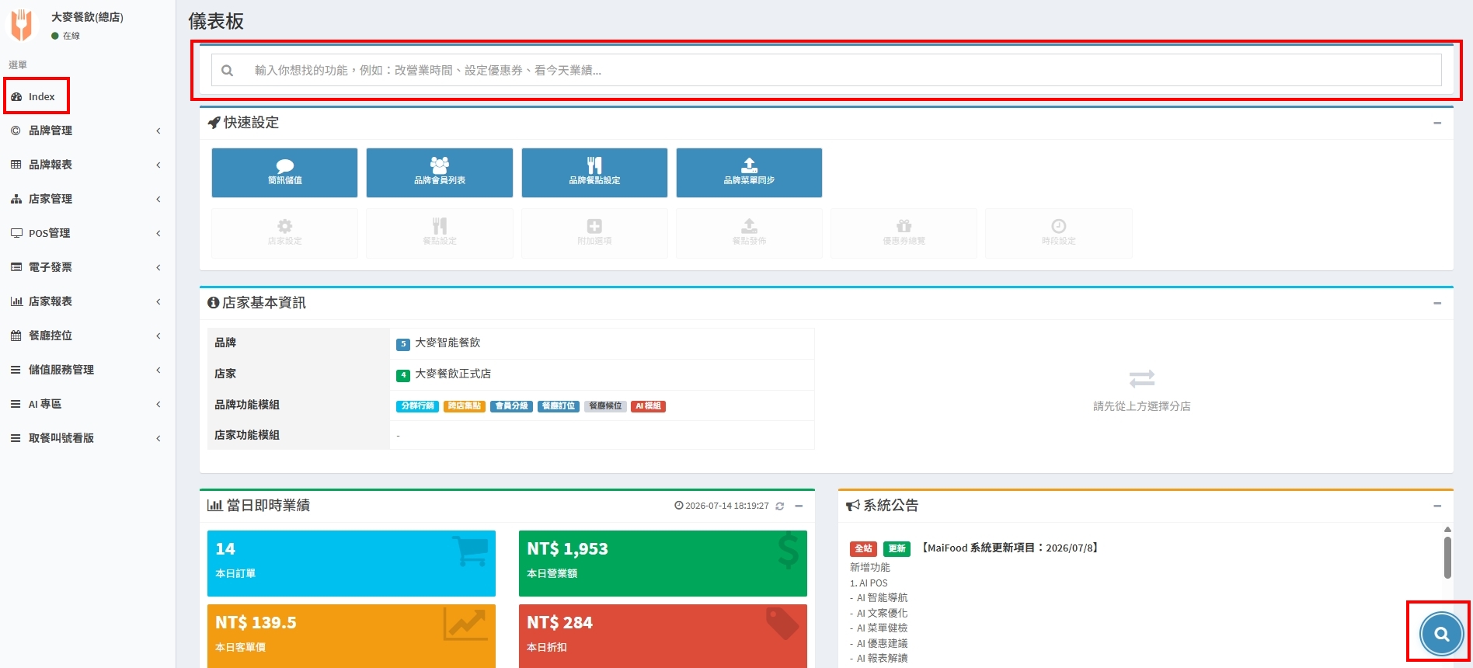The width and height of the screenshot is (1473, 668).
Task: Click the greyed 店家設定 gear tile
Action: pos(284,233)
